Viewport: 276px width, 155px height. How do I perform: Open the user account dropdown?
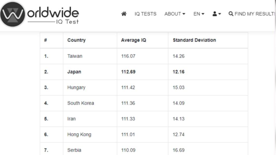(x=217, y=14)
